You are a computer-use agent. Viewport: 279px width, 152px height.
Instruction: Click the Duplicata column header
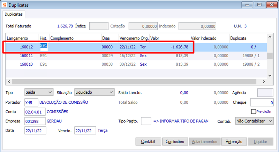pyautogui.click(x=248, y=38)
